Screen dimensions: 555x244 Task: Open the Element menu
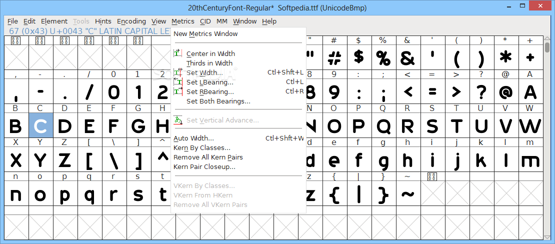click(x=54, y=21)
